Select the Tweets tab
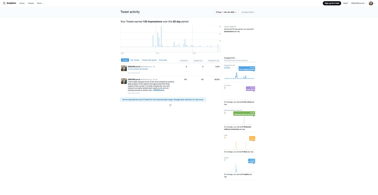The image size is (378, 195). pyautogui.click(x=125, y=60)
